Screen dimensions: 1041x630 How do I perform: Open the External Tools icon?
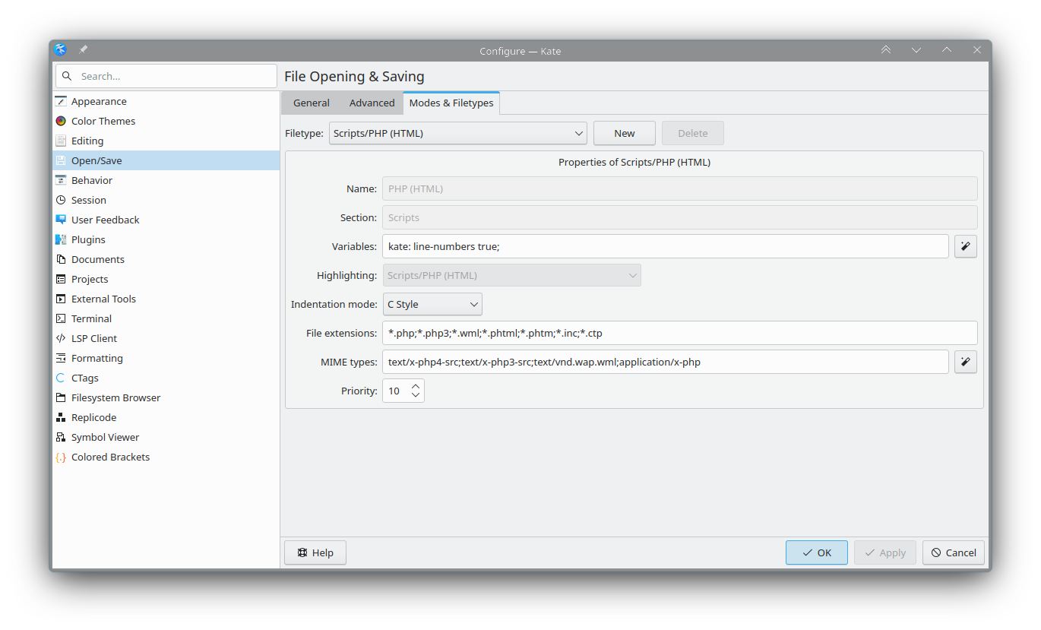point(61,299)
